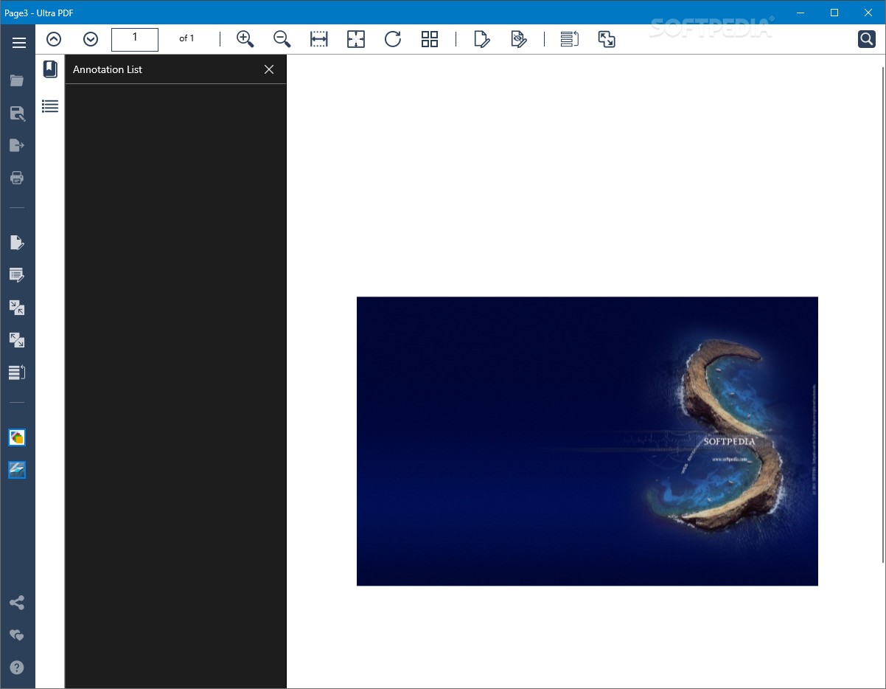Click the split/extract icon in top toolbar
The height and width of the screenshot is (689, 886).
(x=607, y=39)
